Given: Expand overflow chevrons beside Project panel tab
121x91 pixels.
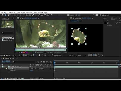Looking at the screenshot, I should pos(13,18).
